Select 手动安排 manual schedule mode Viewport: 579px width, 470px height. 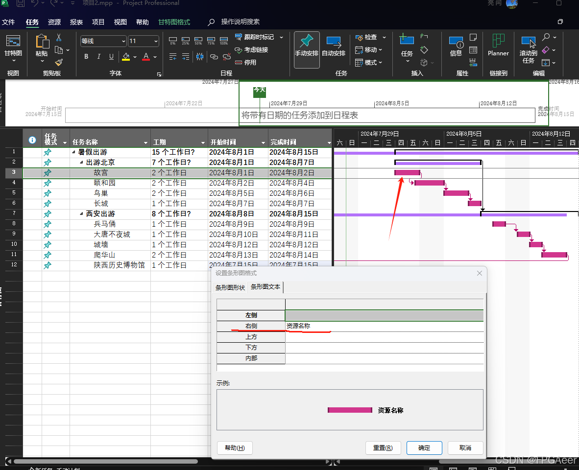click(x=307, y=49)
